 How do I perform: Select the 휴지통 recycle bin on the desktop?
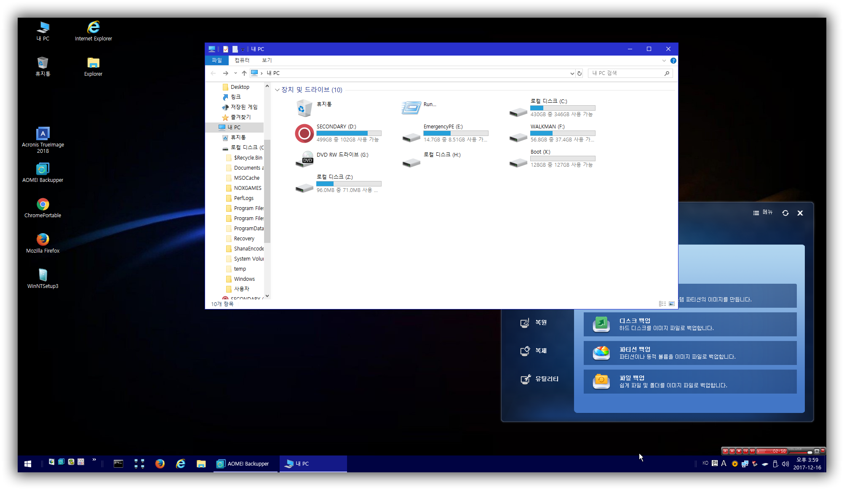(x=43, y=67)
